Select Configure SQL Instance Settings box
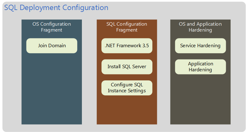This screenshot has width=246, height=132. (127, 88)
